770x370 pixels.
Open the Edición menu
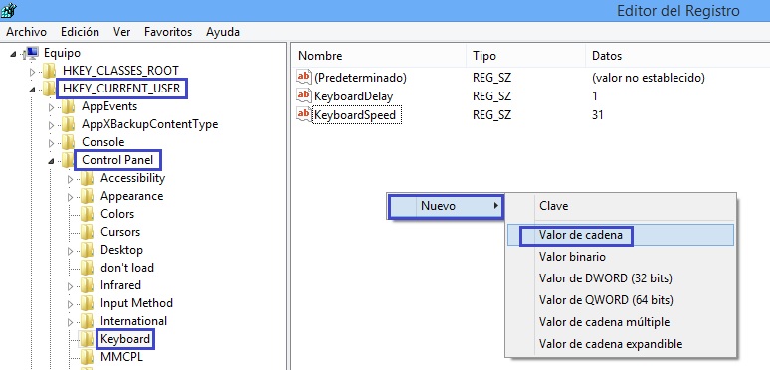coord(80,32)
